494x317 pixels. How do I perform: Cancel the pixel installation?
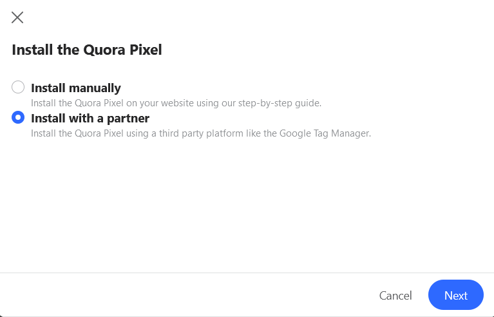coord(395,295)
